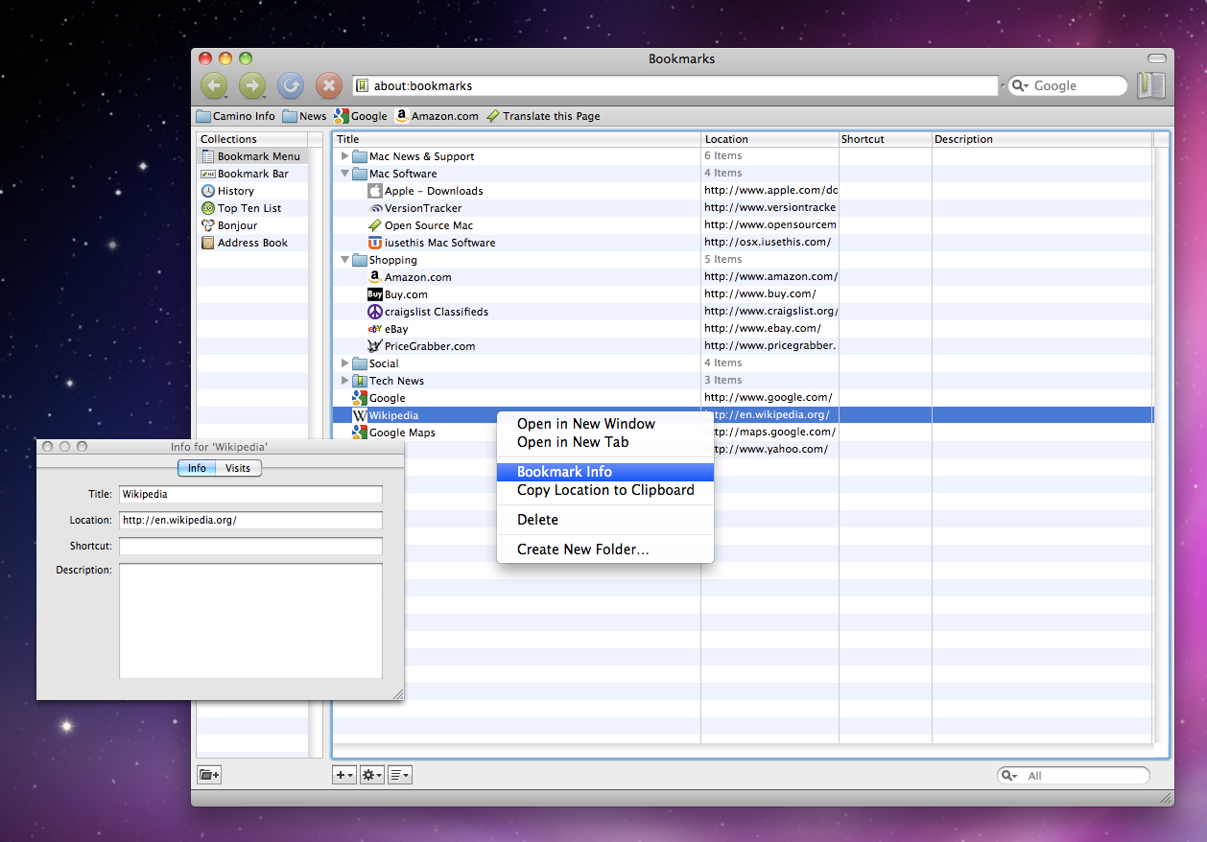
Task: Select the History collection
Action: (x=252, y=191)
